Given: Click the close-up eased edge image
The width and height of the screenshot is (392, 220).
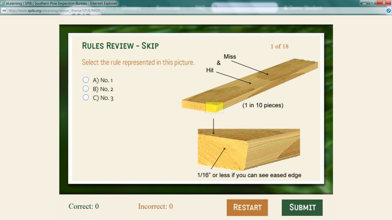Looking at the screenshot, I should (249, 149).
